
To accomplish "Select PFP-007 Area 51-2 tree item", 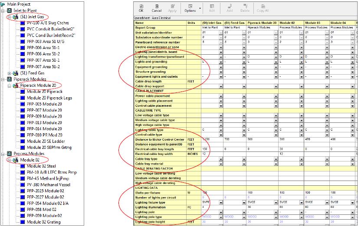I will tap(43, 67).
